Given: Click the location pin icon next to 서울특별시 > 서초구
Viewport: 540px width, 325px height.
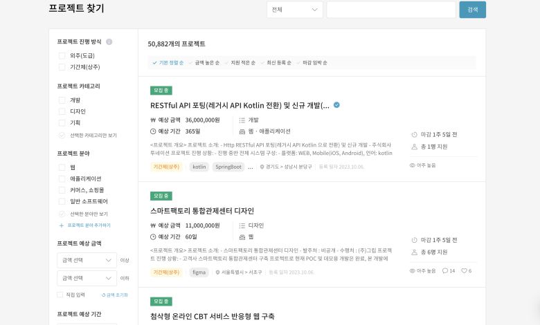Looking at the screenshot, I should pyautogui.click(x=216, y=272).
